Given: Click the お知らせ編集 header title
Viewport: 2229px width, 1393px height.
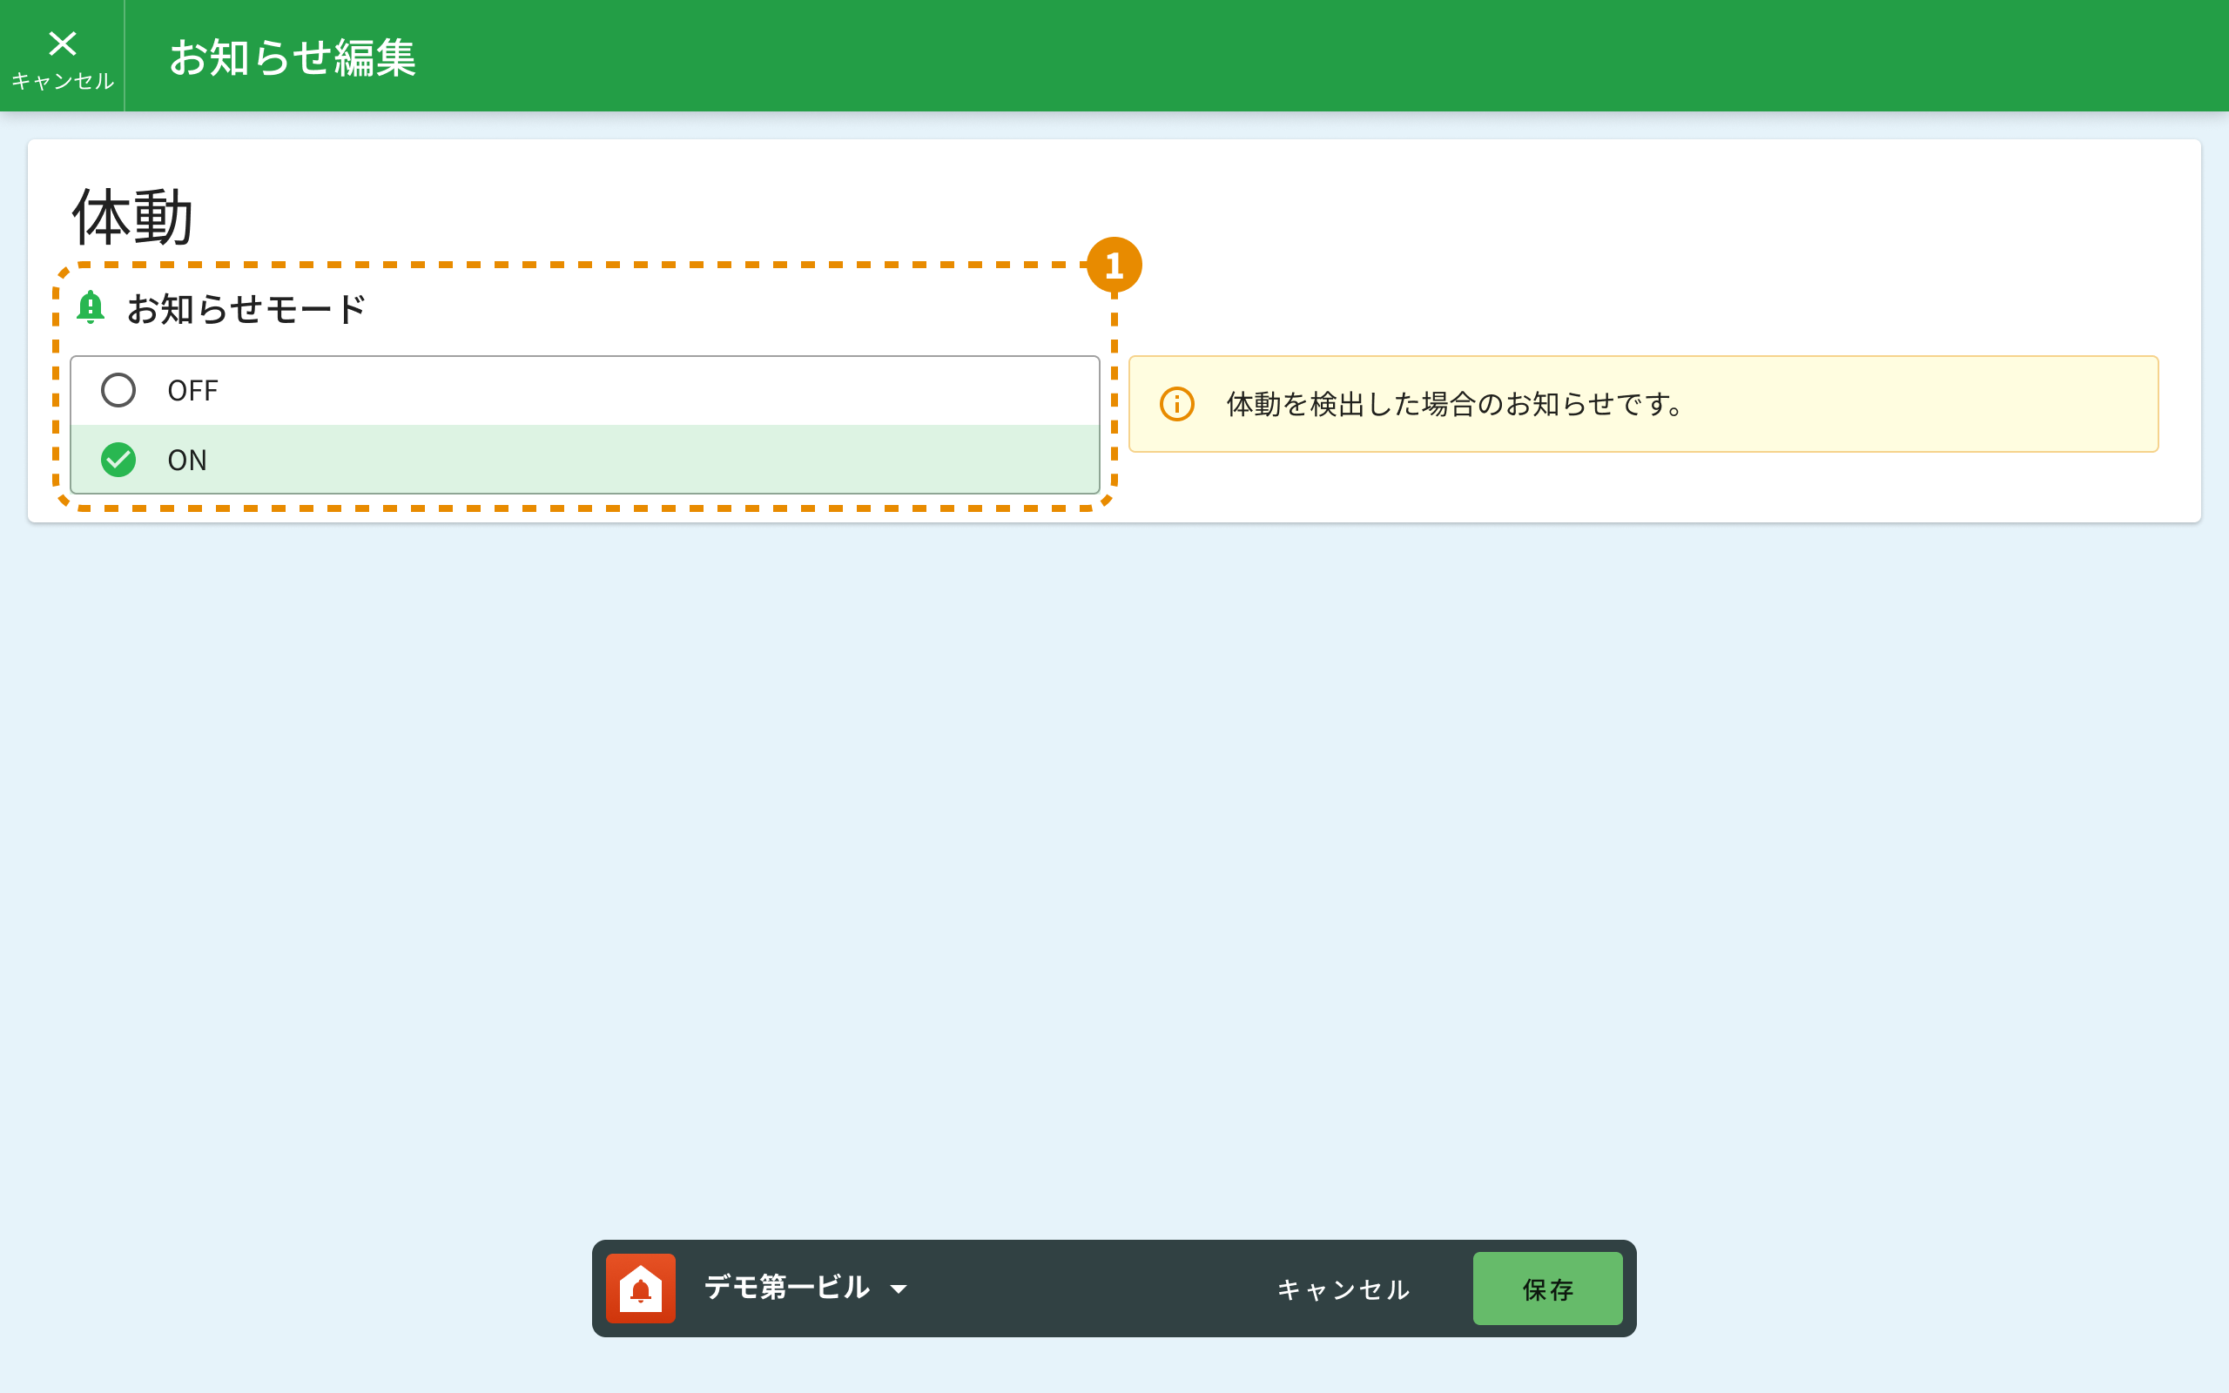Looking at the screenshot, I should [x=293, y=57].
